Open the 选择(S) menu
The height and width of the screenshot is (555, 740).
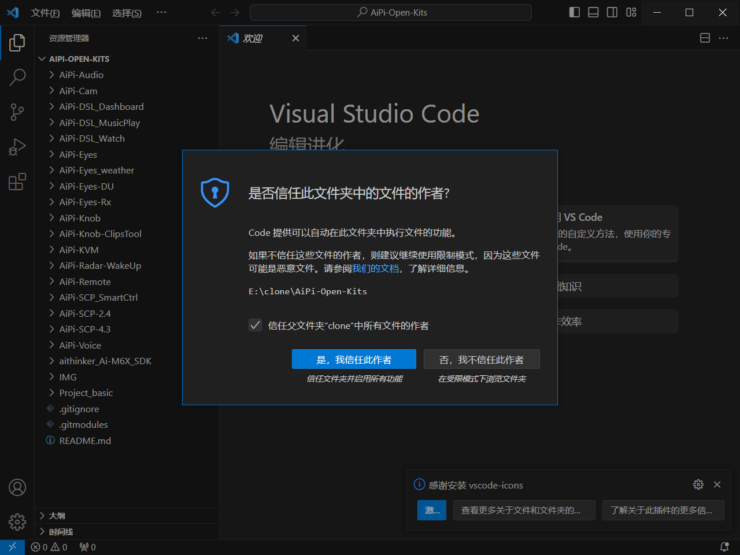click(x=127, y=13)
